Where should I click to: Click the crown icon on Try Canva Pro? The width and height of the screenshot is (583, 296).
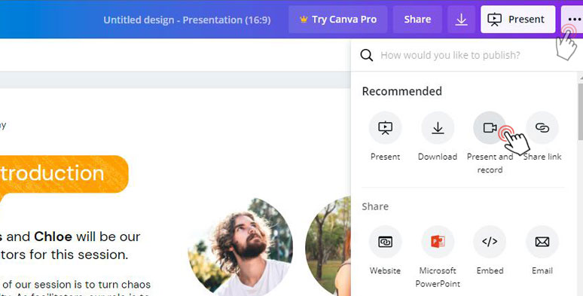tap(304, 20)
